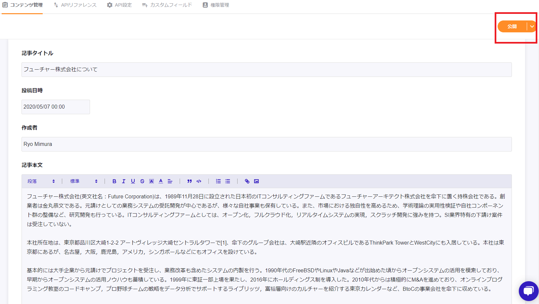This screenshot has height=304, width=539.
Task: Create an ordered numbered list
Action: click(218, 181)
